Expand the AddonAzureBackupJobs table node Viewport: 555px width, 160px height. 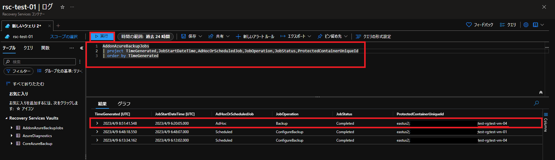[12, 128]
